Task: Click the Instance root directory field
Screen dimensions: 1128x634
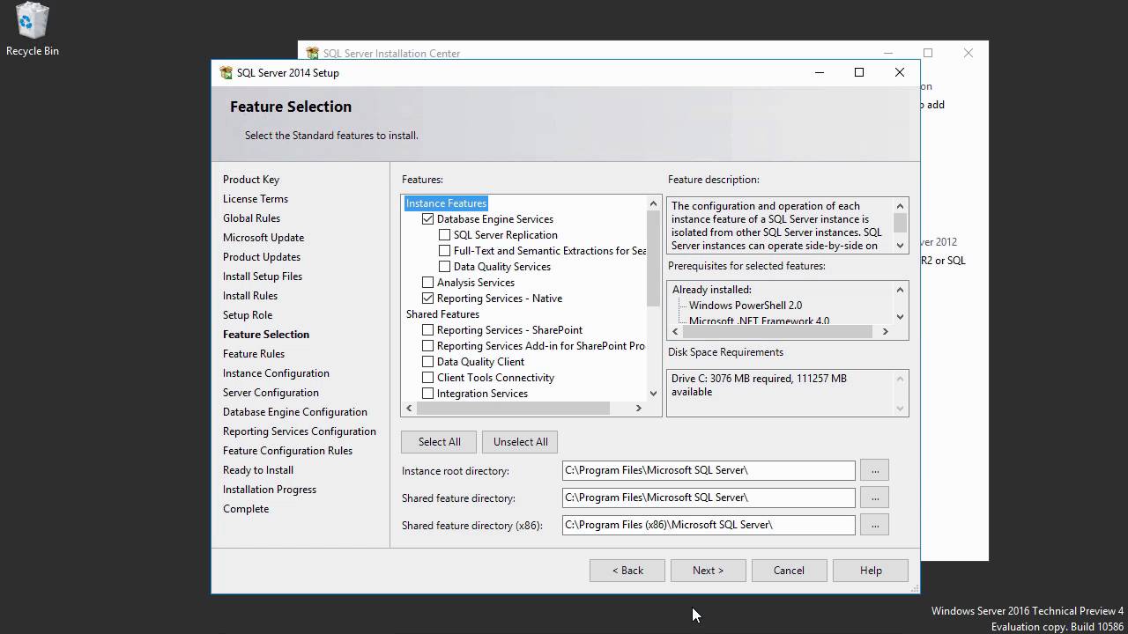Action: click(709, 471)
